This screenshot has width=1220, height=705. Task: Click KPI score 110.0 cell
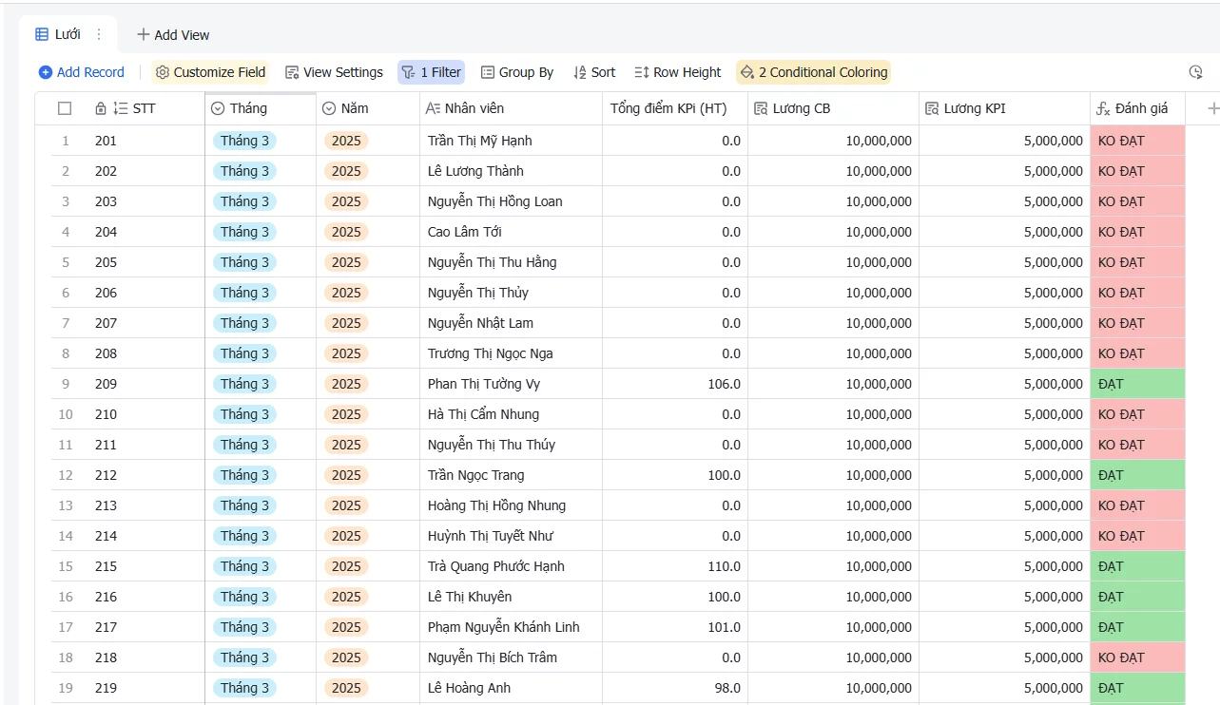coord(675,566)
